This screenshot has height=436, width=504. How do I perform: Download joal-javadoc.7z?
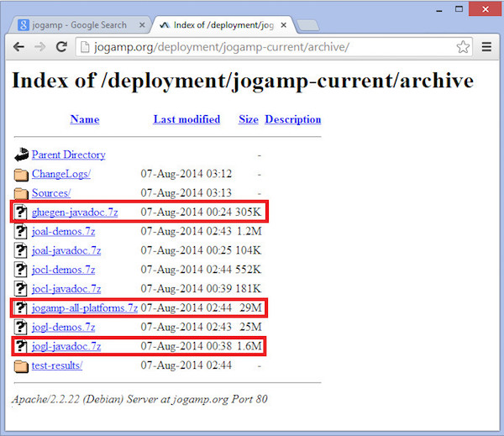[x=66, y=250]
